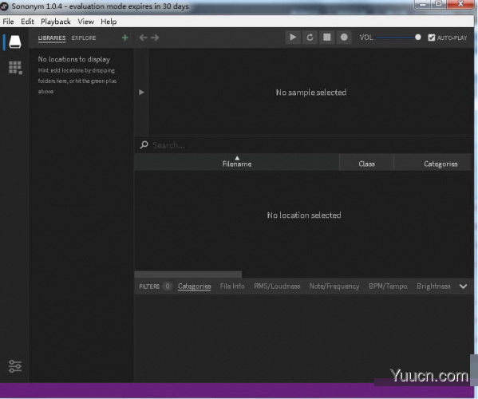Screen dimensions: 478x399
Task: Sort by Class column header
Action: (x=366, y=162)
